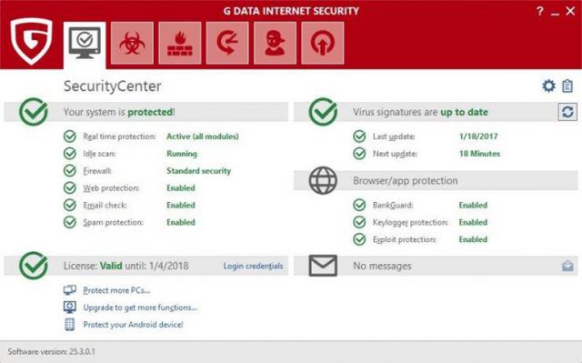Click the system protected large checkmark
Image resolution: width=582 pixels, height=363 pixels.
pos(34,112)
